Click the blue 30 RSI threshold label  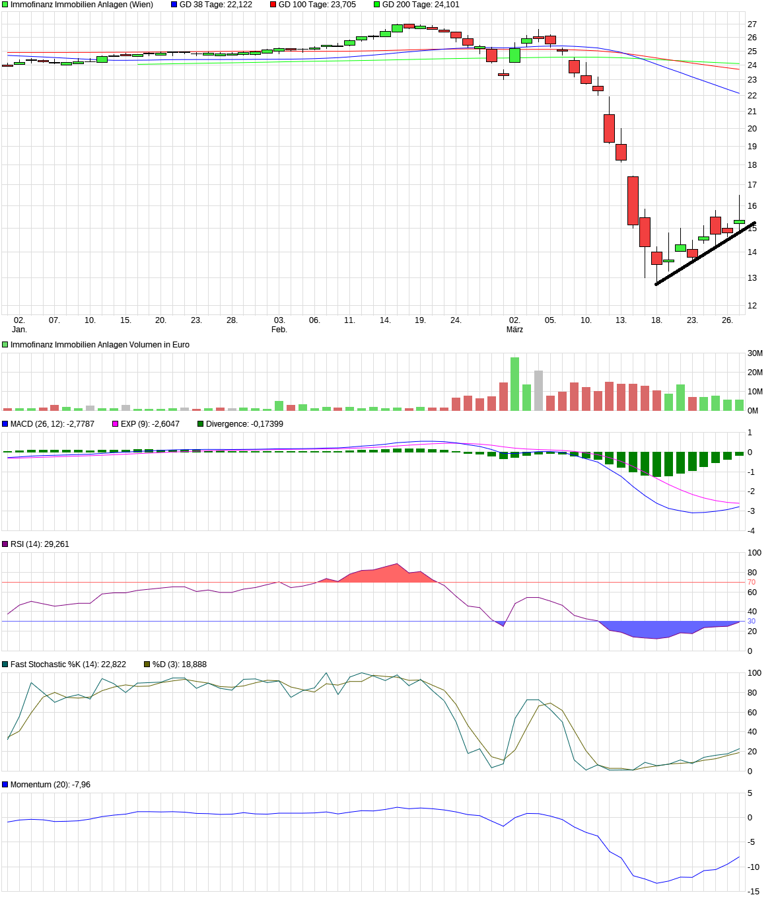coord(752,622)
